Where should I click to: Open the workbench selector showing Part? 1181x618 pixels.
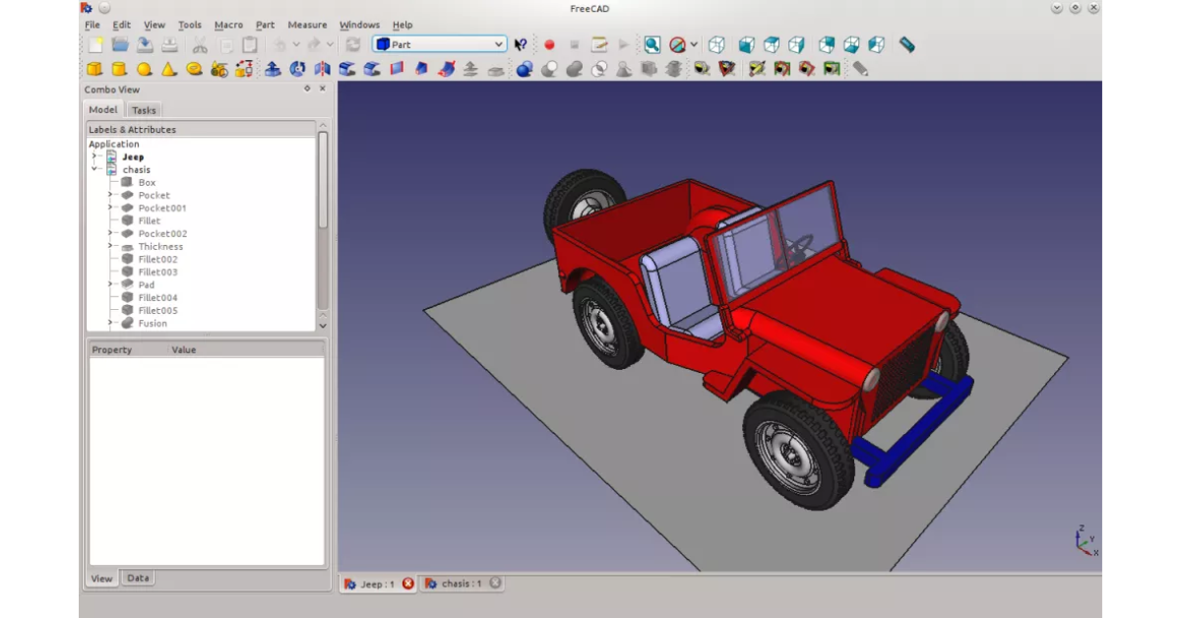coord(439,44)
